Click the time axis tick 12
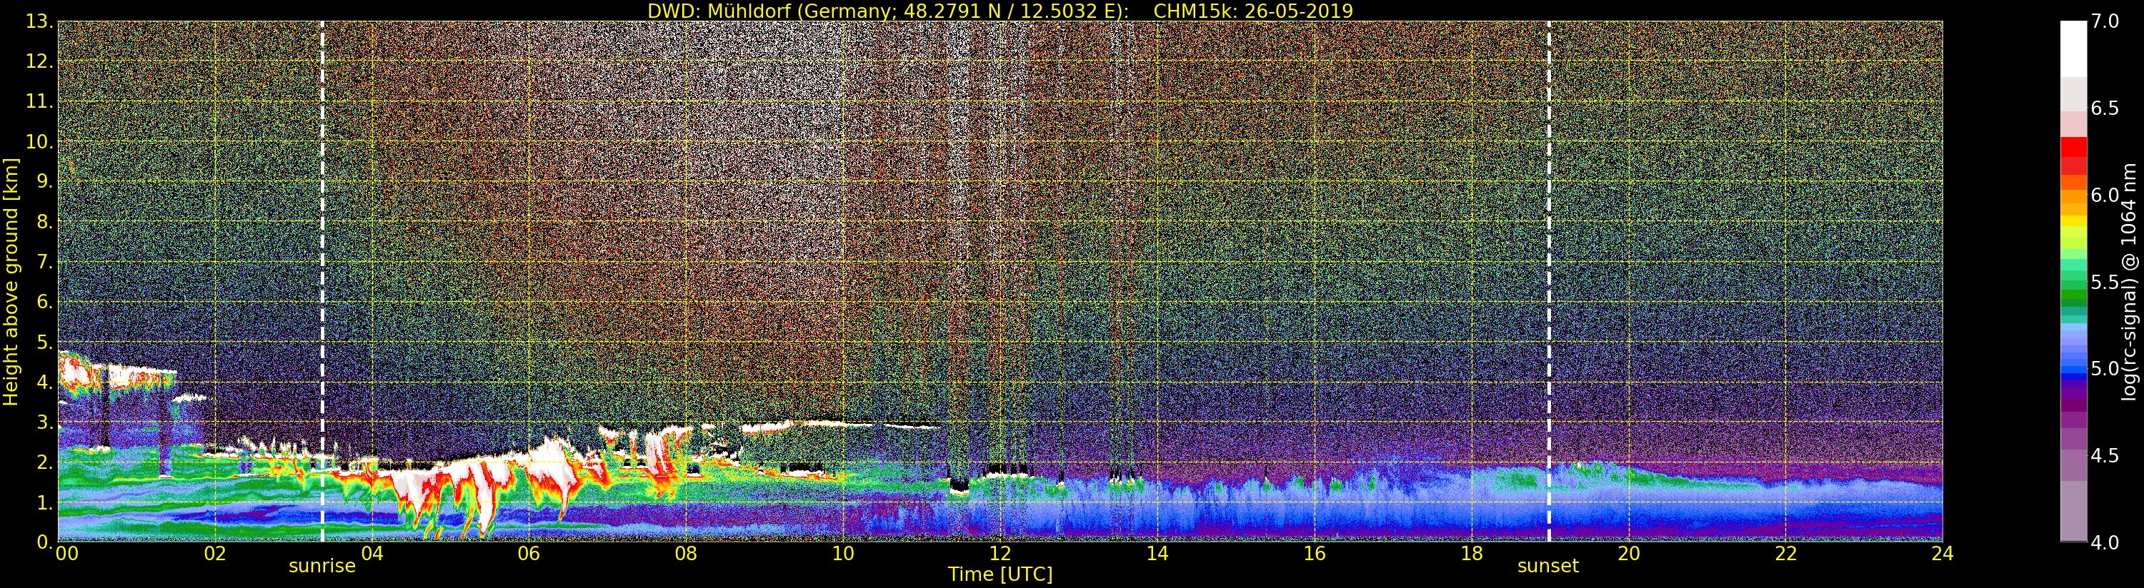 click(x=999, y=554)
